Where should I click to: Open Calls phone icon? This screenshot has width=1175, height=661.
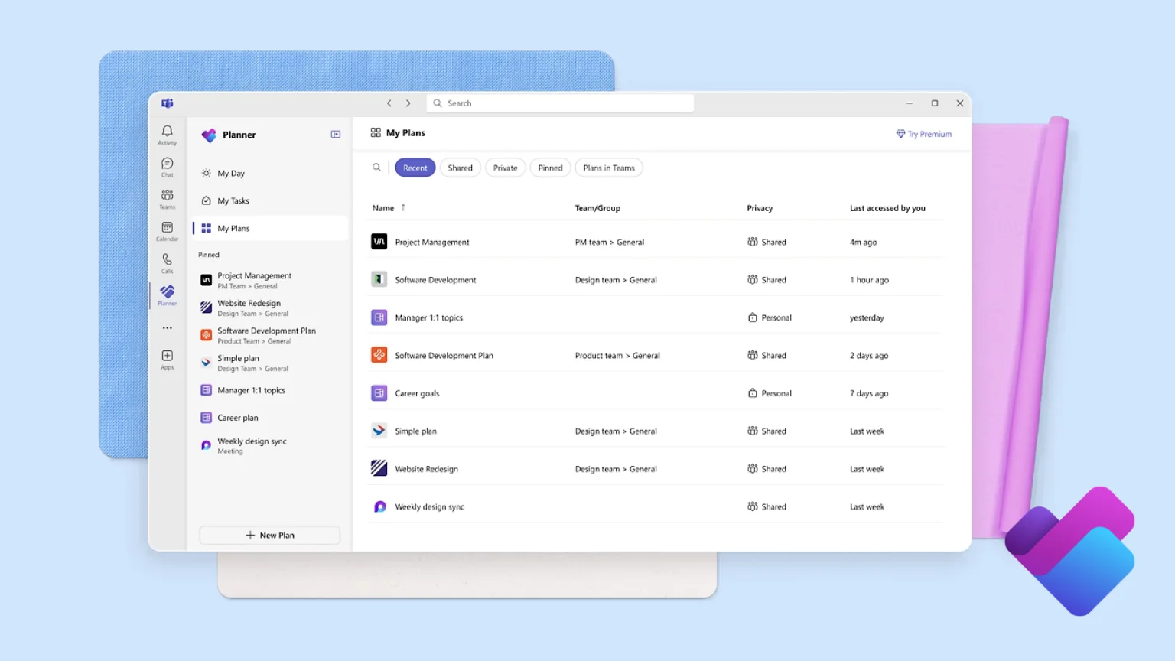tap(167, 262)
